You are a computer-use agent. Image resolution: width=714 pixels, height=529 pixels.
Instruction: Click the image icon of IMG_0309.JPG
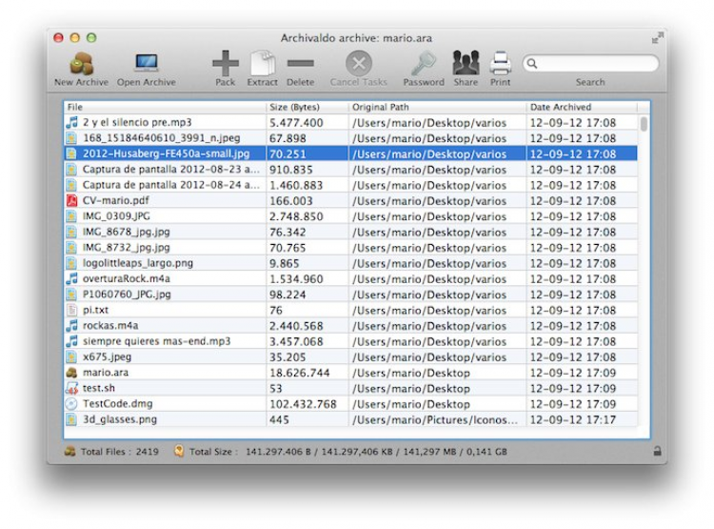pos(71,216)
